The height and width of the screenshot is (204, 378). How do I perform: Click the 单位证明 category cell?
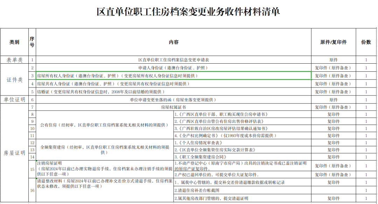pos(14,100)
